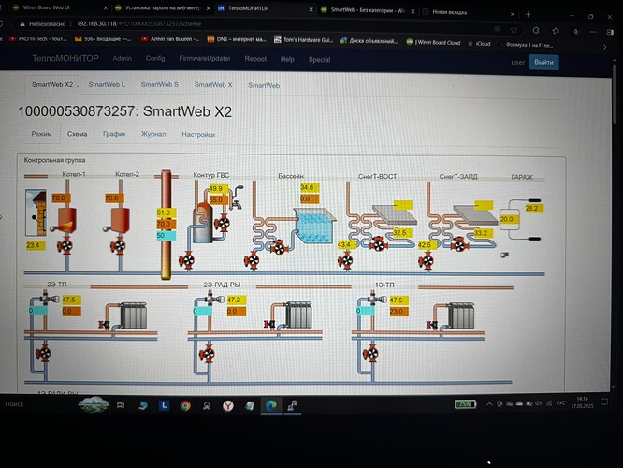Viewport: 623px width, 468px height.
Task: Click the battery 75% indicator
Action: point(465,404)
